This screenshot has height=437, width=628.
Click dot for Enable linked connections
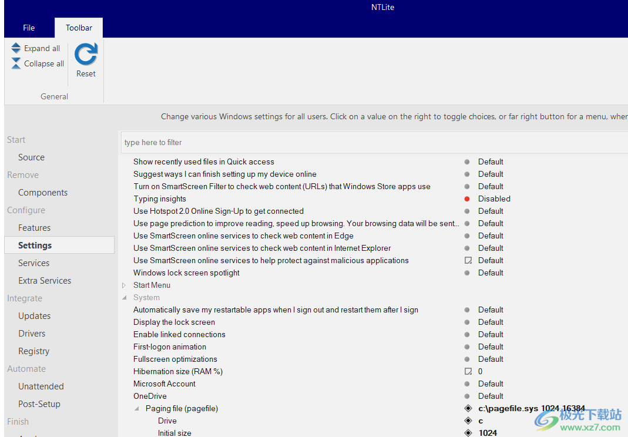[467, 334]
